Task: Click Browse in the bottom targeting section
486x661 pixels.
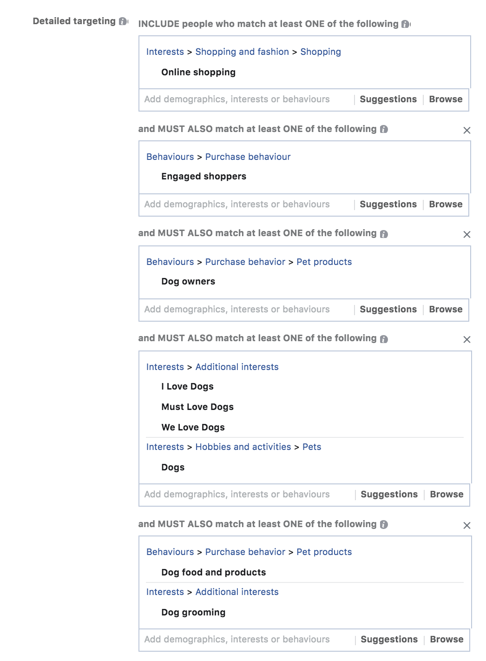Action: (447, 639)
